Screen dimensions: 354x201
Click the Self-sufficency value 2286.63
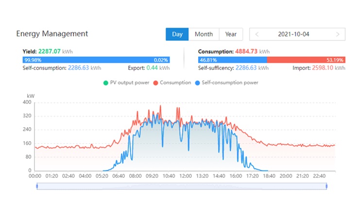246,68
